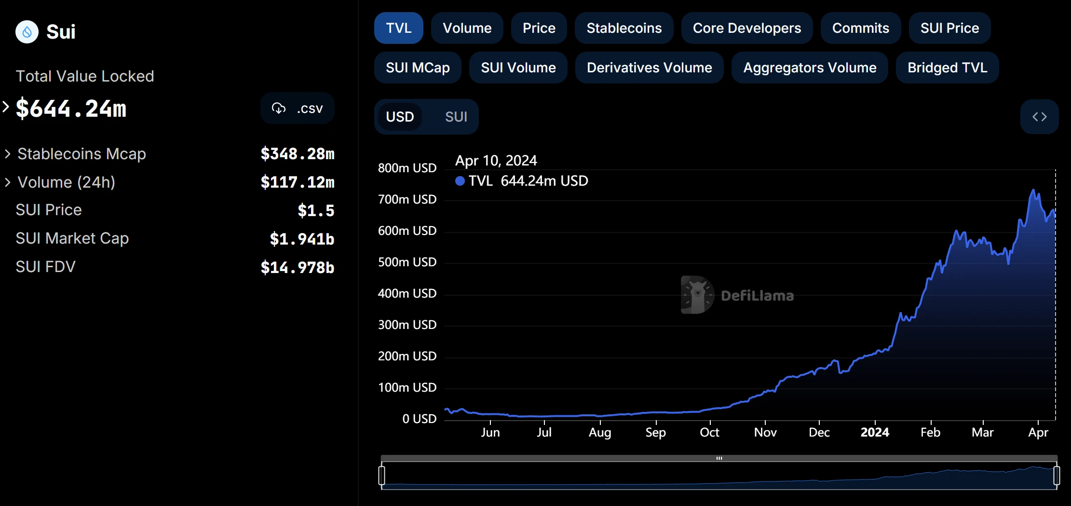The height and width of the screenshot is (506, 1071).
Task: Select USD denomination
Action: 400,117
